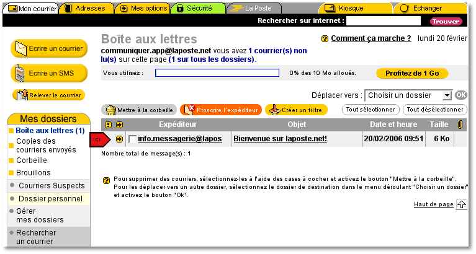Open the Corbeille folder
Viewport: 476px width, 254px height.
tap(32, 160)
